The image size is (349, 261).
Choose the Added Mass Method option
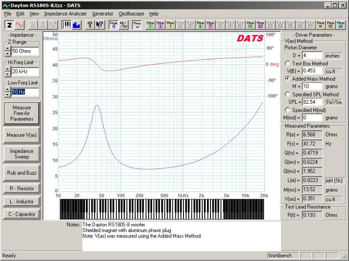[288, 79]
